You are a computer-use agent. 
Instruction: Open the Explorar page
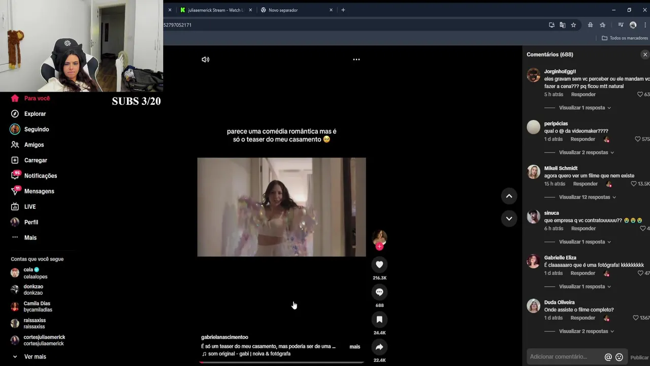(x=29, y=114)
